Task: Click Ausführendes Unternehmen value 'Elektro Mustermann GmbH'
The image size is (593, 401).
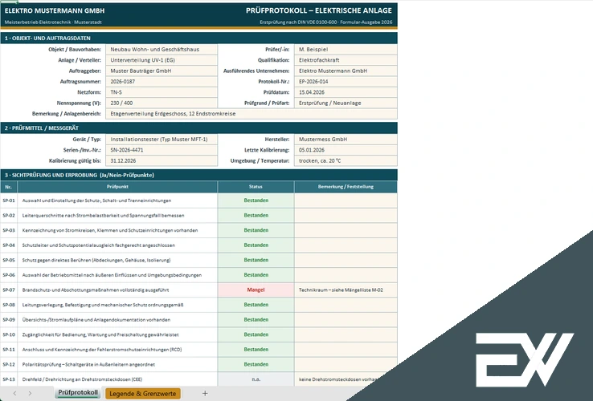Action: click(346, 71)
